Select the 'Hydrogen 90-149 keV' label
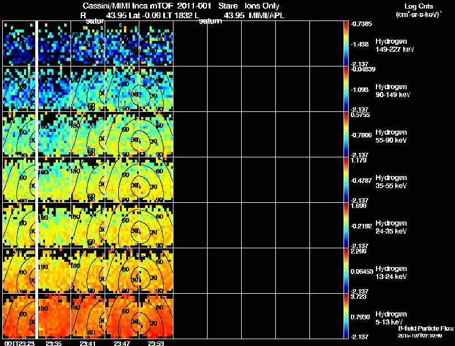 click(392, 91)
